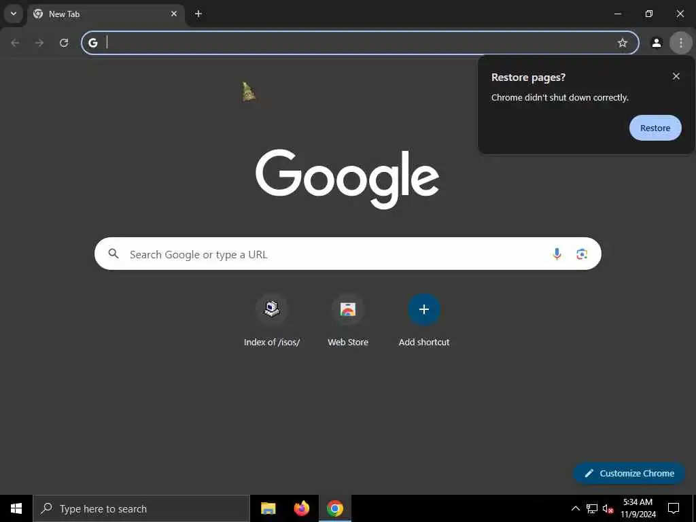Image resolution: width=696 pixels, height=522 pixels.
Task: Close the New Tab tab
Action: (x=174, y=14)
